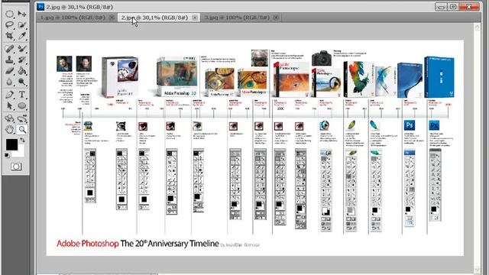Close the 3.jpg tab
The image size is (489, 275).
(x=276, y=18)
